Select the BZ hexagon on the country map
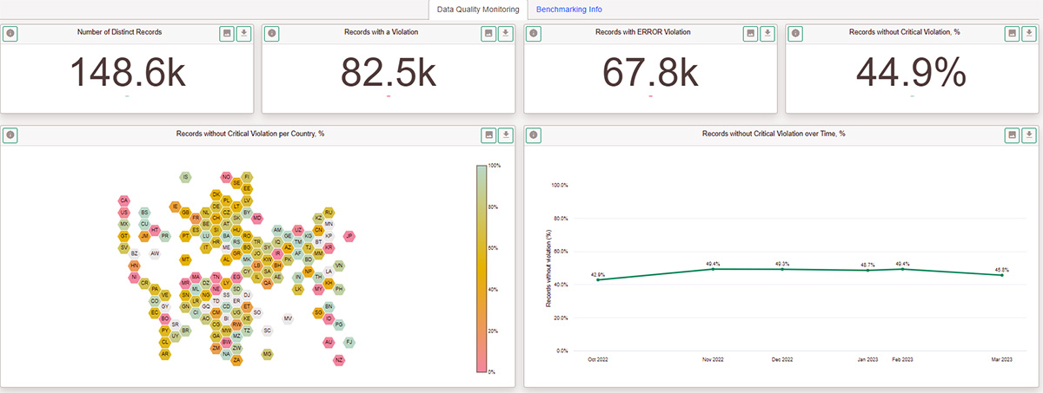Image resolution: width=1043 pixels, height=393 pixels. click(x=135, y=253)
